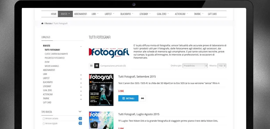Screen dimensions: 270x129
Task: Expand the Lensbaby category plus icon
Action: tap(81, 86)
